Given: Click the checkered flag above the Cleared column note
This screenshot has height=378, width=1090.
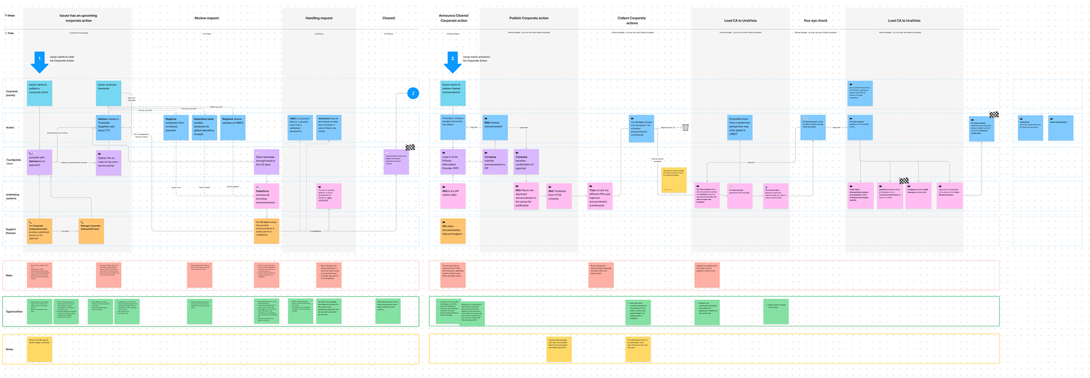Looking at the screenshot, I should (x=410, y=147).
